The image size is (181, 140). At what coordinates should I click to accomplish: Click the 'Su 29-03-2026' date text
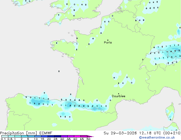pos(120,133)
